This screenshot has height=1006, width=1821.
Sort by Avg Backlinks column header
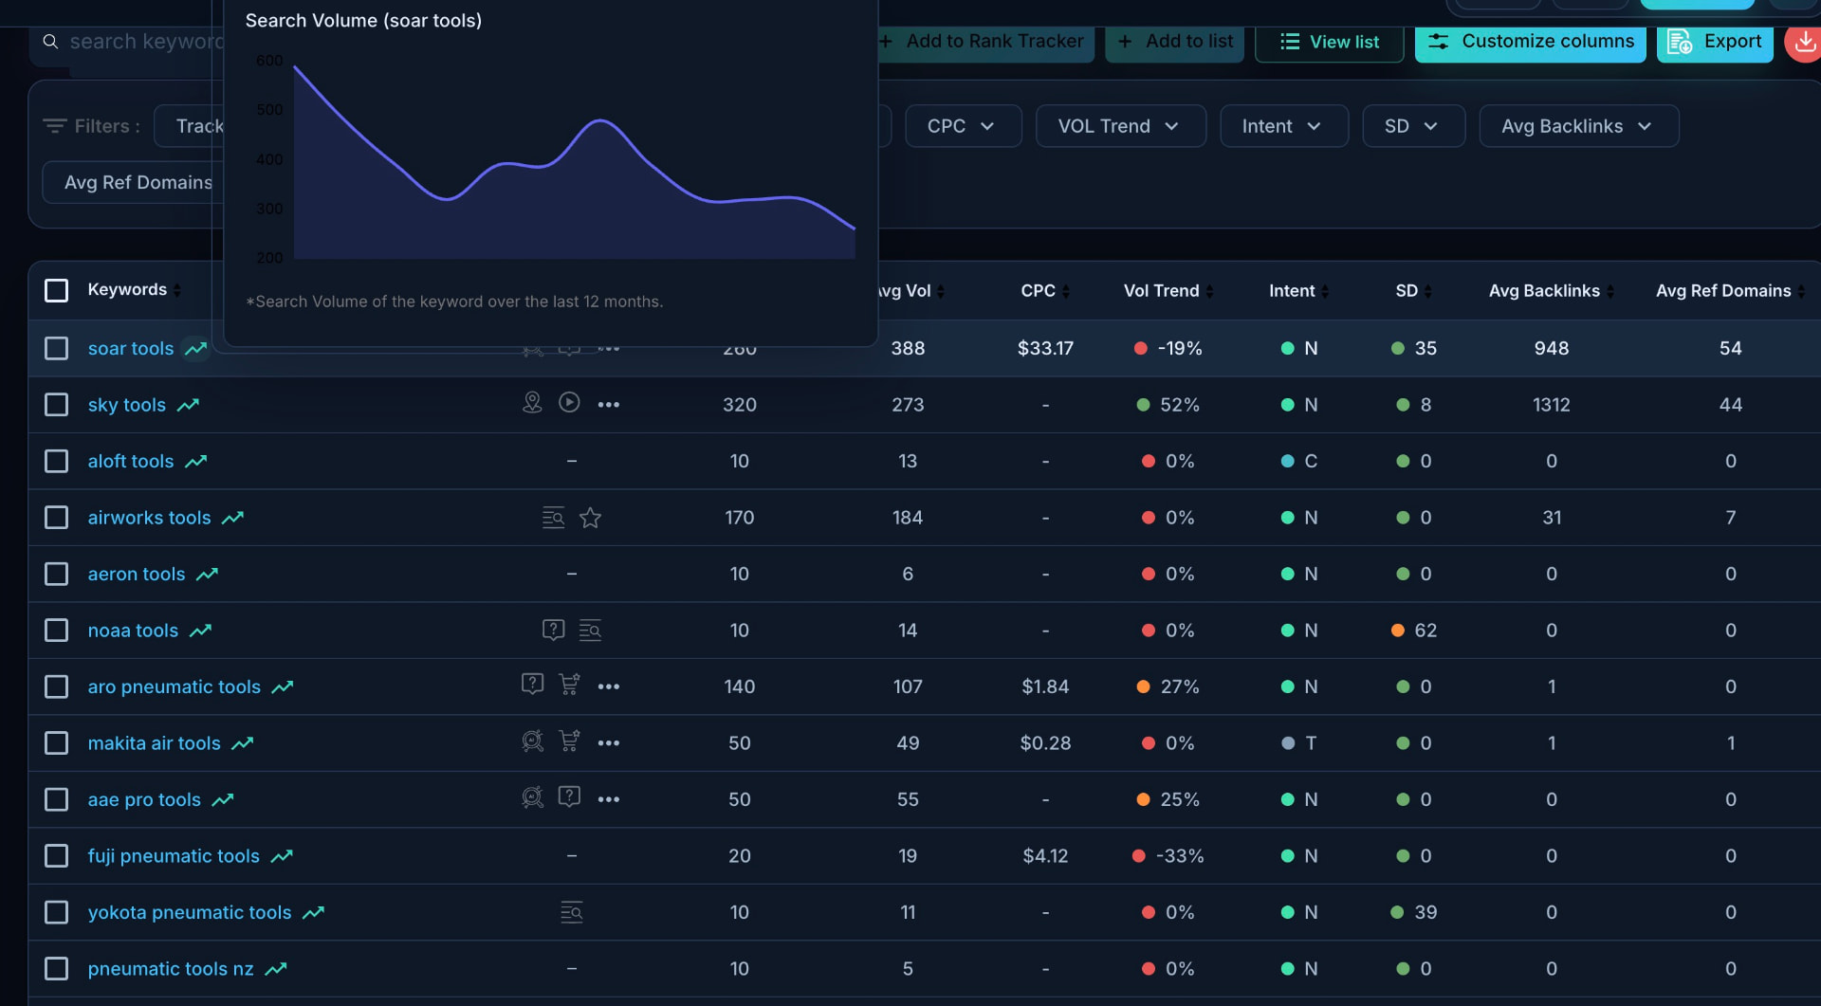tap(1552, 291)
